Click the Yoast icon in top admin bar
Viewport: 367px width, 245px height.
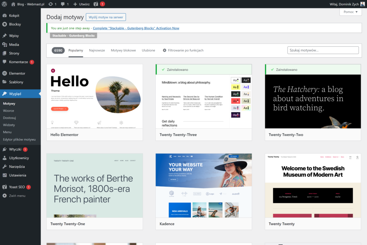click(96, 4)
